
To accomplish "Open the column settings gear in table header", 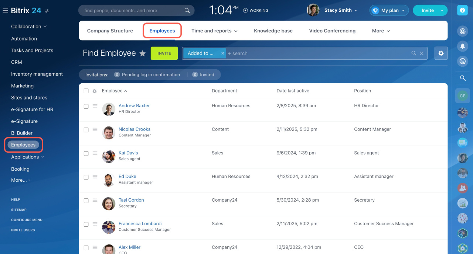I will point(95,91).
